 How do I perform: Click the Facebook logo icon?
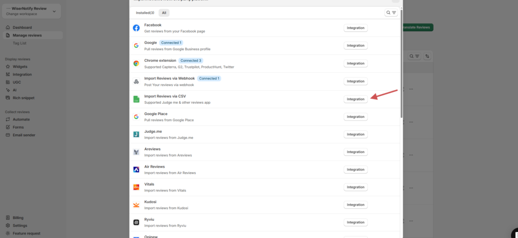(x=136, y=28)
